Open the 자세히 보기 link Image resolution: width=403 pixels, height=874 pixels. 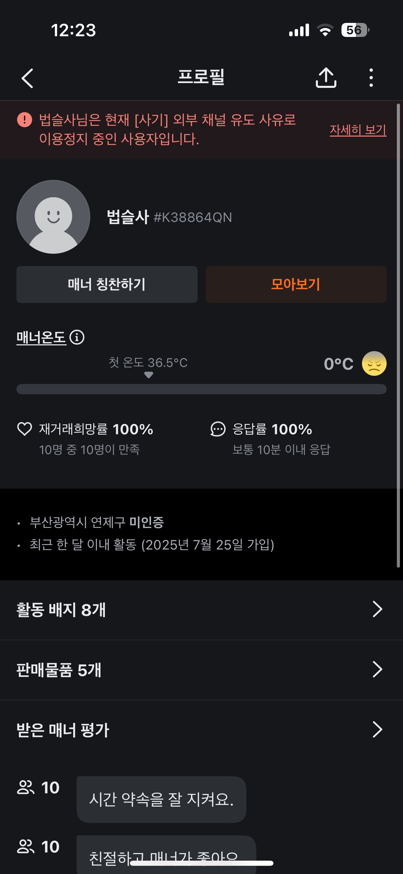358,130
